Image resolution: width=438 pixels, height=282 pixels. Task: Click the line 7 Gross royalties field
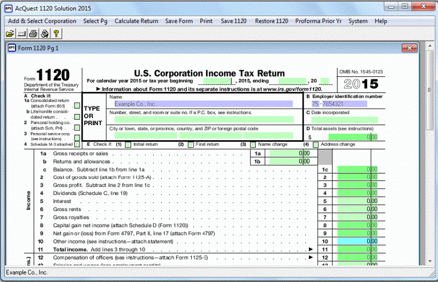pos(357,217)
